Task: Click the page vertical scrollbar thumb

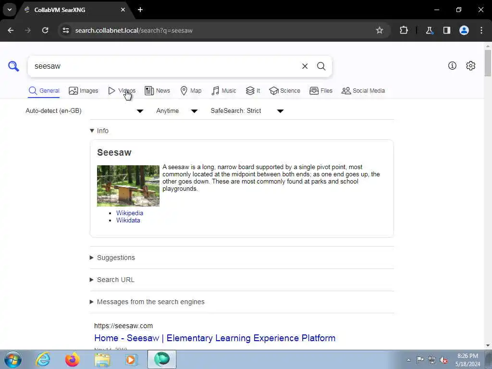Action: (x=488, y=63)
